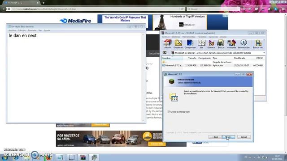Image resolution: width=287 pixels, height=161 pixels.
Task: Open the Herramientas menu in WinRAR
Action: click(x=189, y=37)
